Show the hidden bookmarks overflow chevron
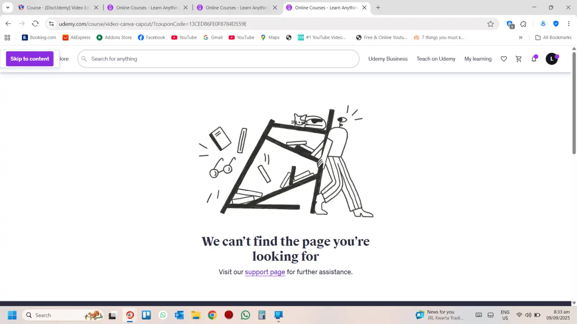Screen dimensions: 577x324 [x=521, y=37]
